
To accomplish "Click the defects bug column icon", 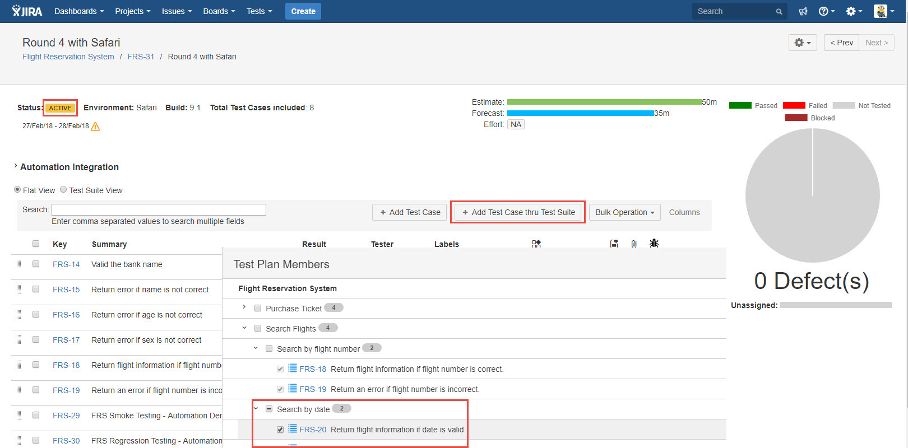I will [x=654, y=243].
